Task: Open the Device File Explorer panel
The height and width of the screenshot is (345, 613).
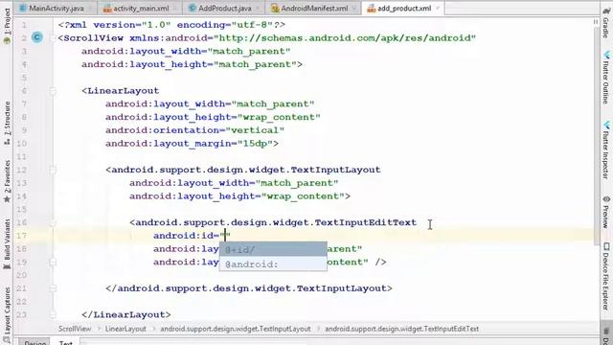Action: [606, 276]
